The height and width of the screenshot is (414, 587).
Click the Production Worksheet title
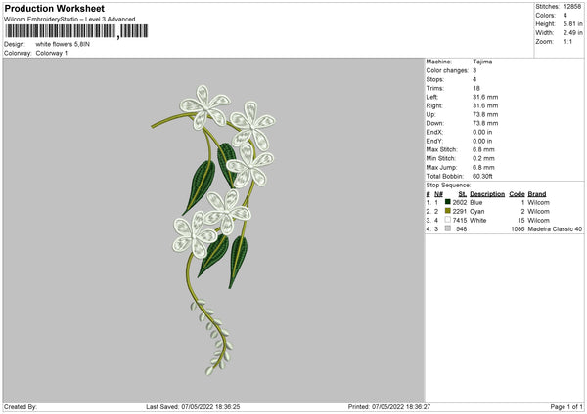tap(54, 8)
